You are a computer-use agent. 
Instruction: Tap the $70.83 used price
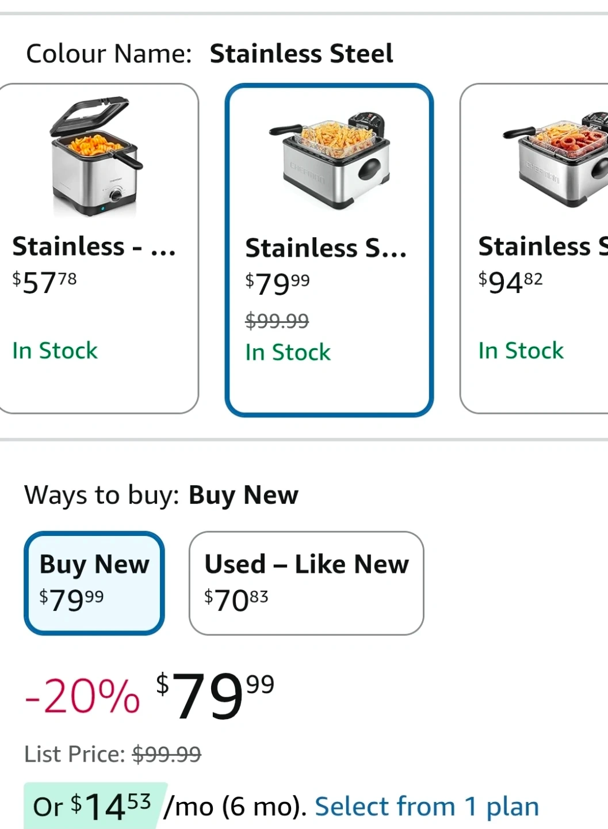click(236, 600)
